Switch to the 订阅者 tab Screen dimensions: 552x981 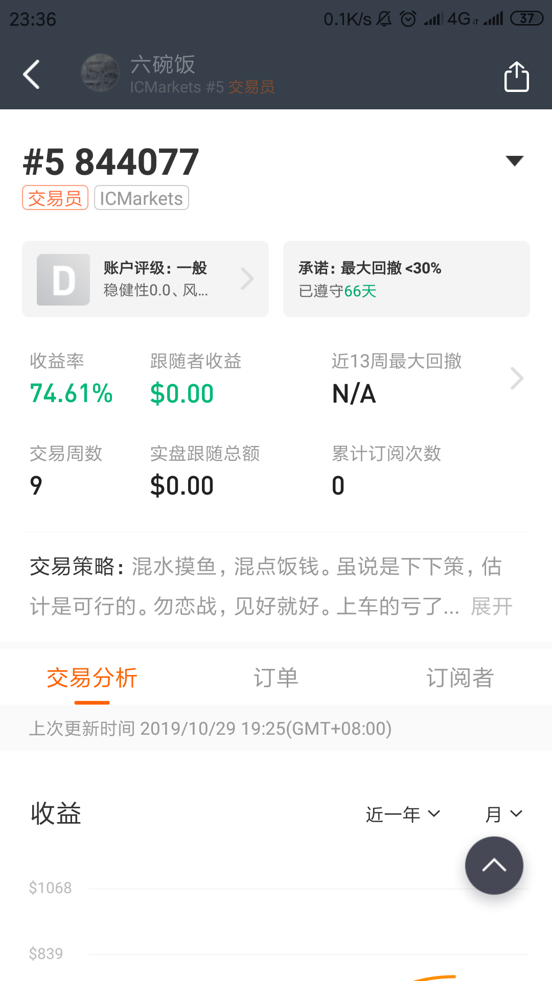coord(460,678)
